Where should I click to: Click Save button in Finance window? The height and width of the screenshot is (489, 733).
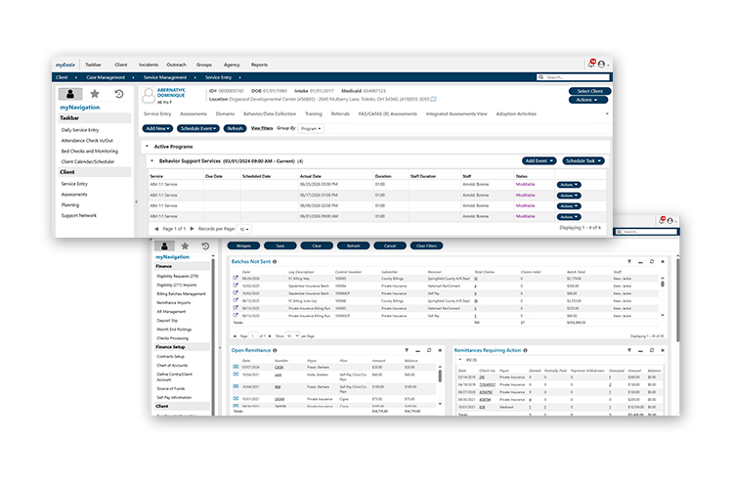click(280, 245)
